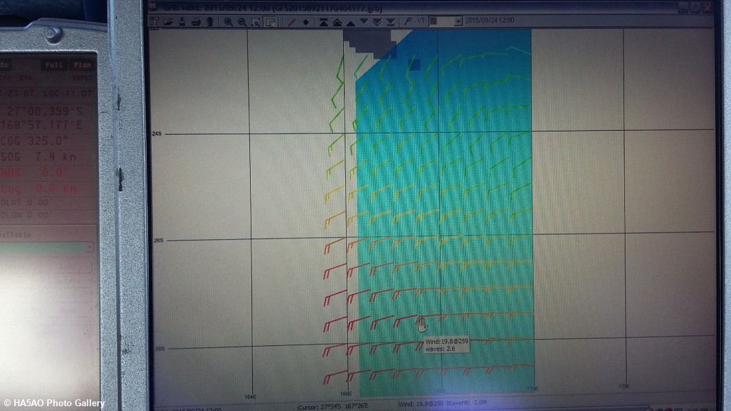This screenshot has height=411, width=731.
Task: Open the VT valid time dropdown
Action: click(458, 22)
